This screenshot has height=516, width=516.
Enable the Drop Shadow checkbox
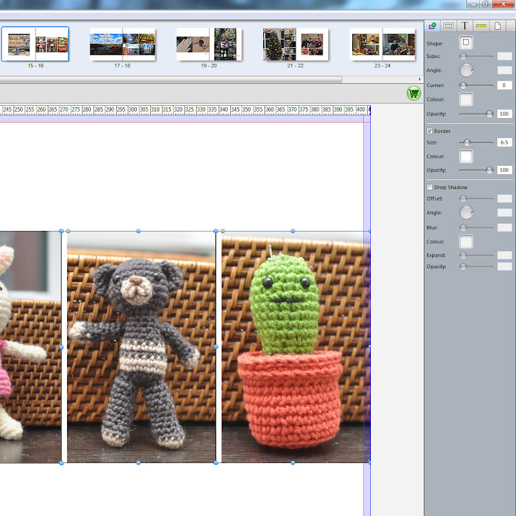pyautogui.click(x=430, y=187)
